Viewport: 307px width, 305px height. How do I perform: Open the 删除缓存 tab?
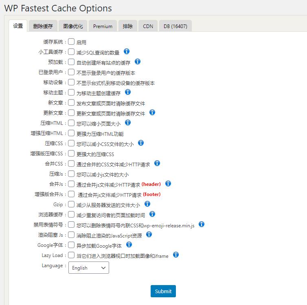coord(43,26)
